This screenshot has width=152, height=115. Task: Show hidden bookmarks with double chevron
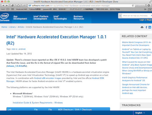tap(145, 9)
